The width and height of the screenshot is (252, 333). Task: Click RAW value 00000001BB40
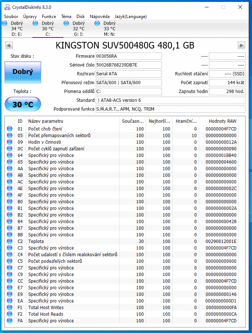tap(221, 155)
